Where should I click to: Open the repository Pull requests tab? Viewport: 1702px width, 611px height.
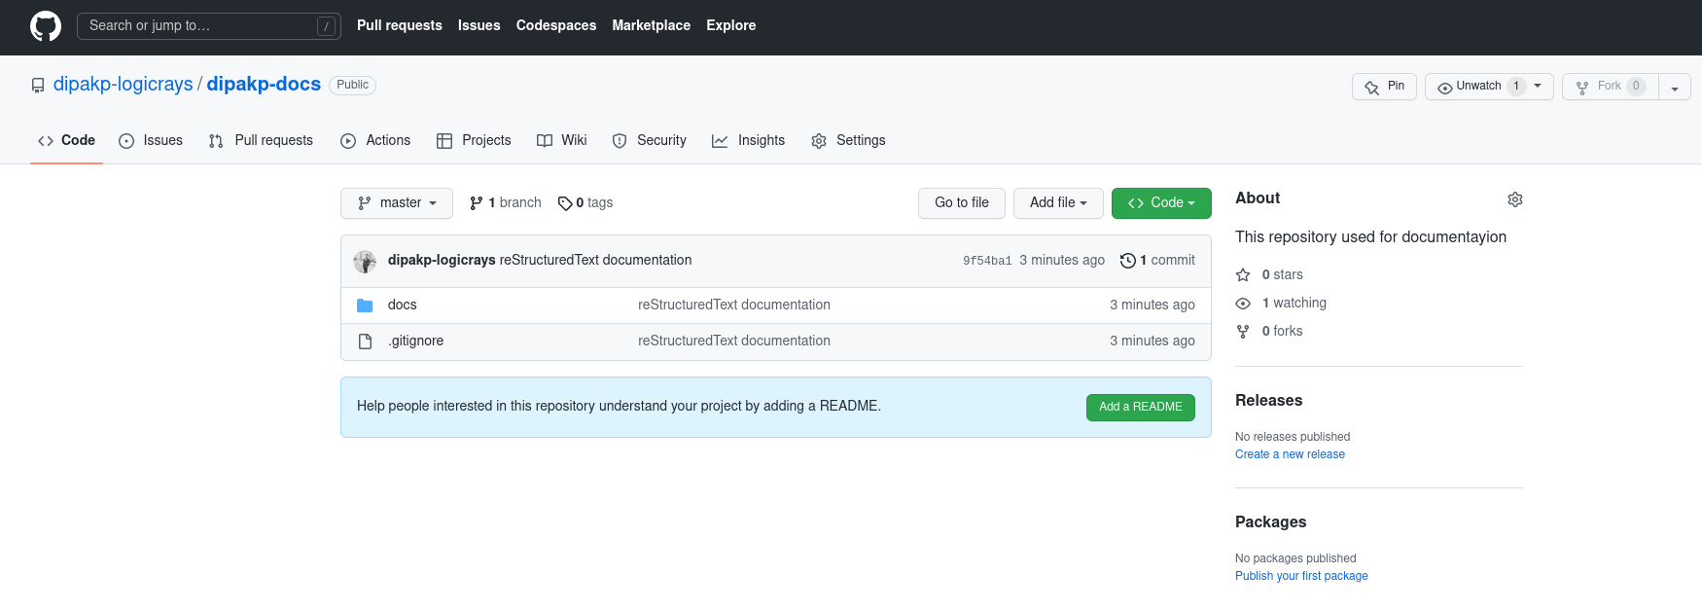261,141
